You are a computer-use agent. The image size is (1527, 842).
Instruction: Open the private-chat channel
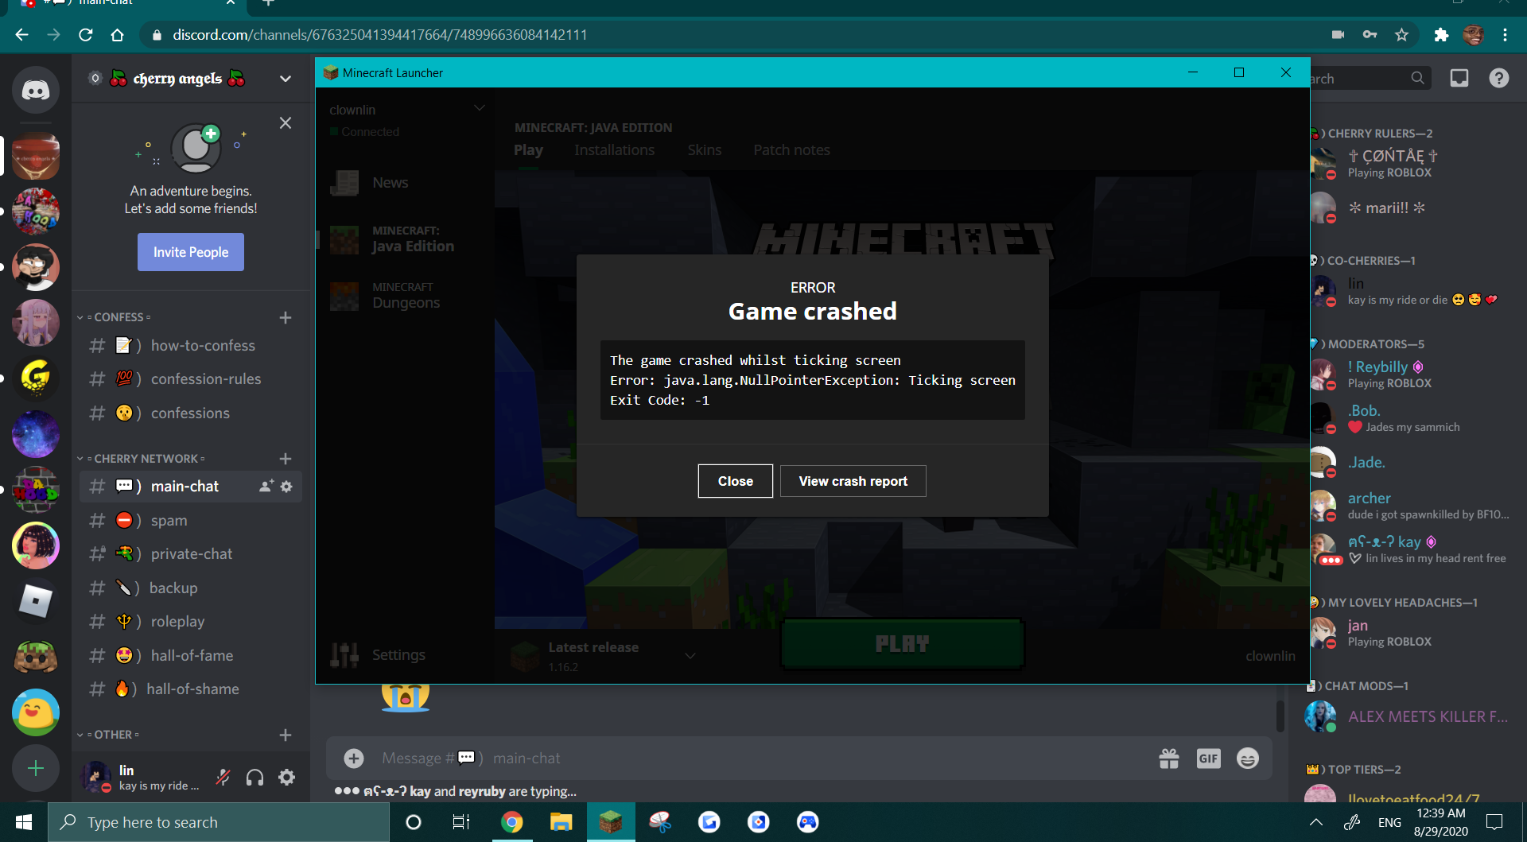(x=191, y=554)
